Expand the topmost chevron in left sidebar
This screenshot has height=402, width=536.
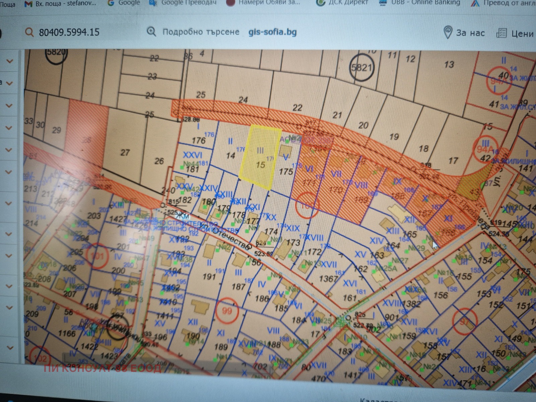click(x=10, y=61)
